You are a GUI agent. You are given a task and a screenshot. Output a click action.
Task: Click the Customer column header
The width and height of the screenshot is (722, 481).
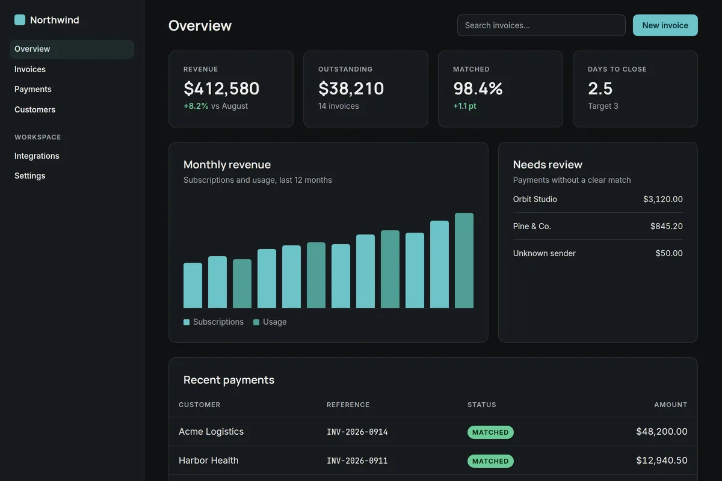(x=200, y=405)
